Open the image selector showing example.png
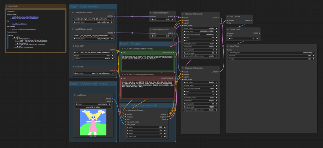 click(x=93, y=104)
